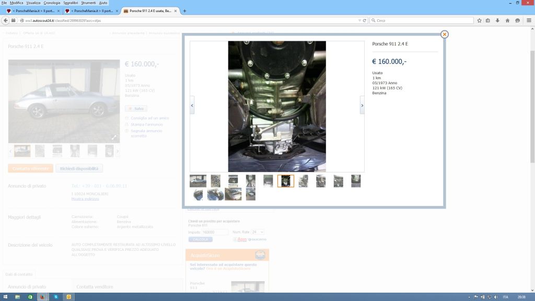Click the Firefox taskbar icon
The width and height of the screenshot is (535, 301).
(42, 297)
